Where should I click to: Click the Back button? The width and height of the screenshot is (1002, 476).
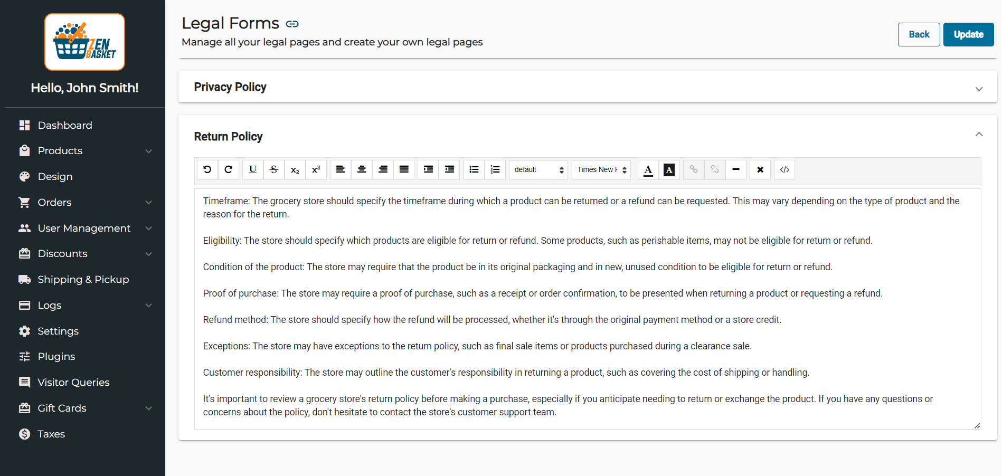(x=919, y=34)
